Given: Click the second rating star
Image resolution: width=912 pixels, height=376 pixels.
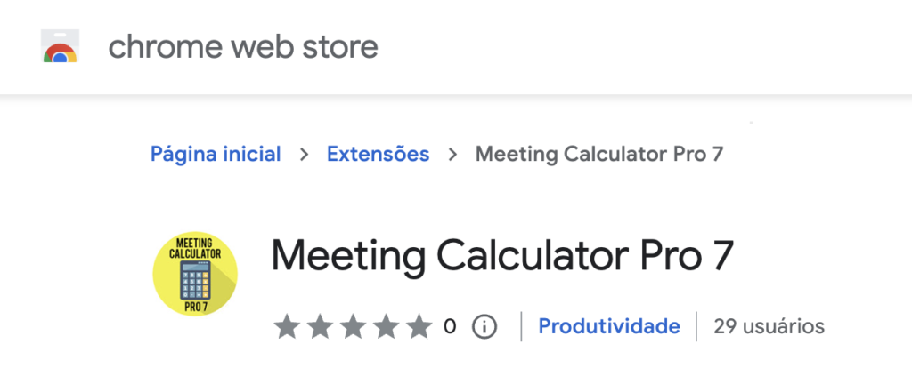Looking at the screenshot, I should [320, 327].
